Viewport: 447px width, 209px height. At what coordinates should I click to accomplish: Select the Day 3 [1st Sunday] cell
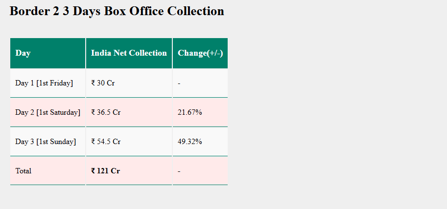(46, 142)
